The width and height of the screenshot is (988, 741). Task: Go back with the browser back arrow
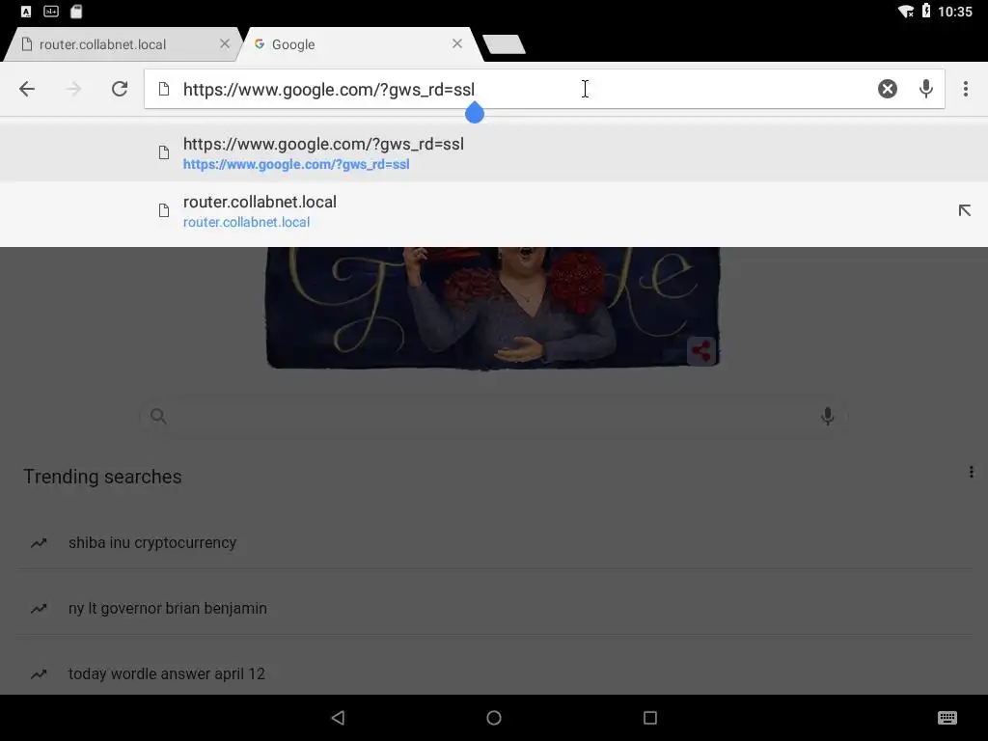[27, 89]
